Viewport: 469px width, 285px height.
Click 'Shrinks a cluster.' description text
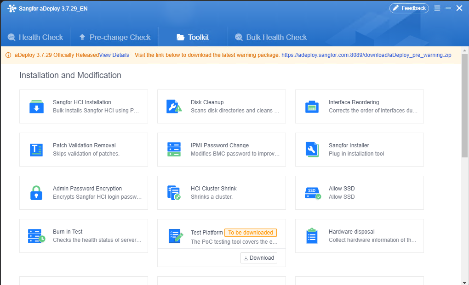pyautogui.click(x=212, y=197)
